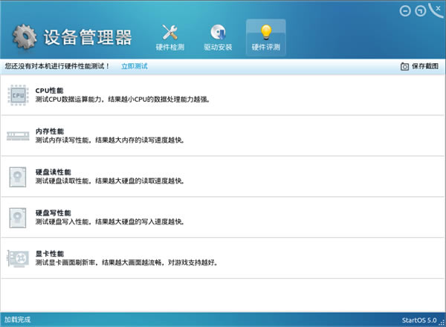The height and width of the screenshot is (327, 446).
Task: Select the CPU性能 heading
Action: coord(49,91)
